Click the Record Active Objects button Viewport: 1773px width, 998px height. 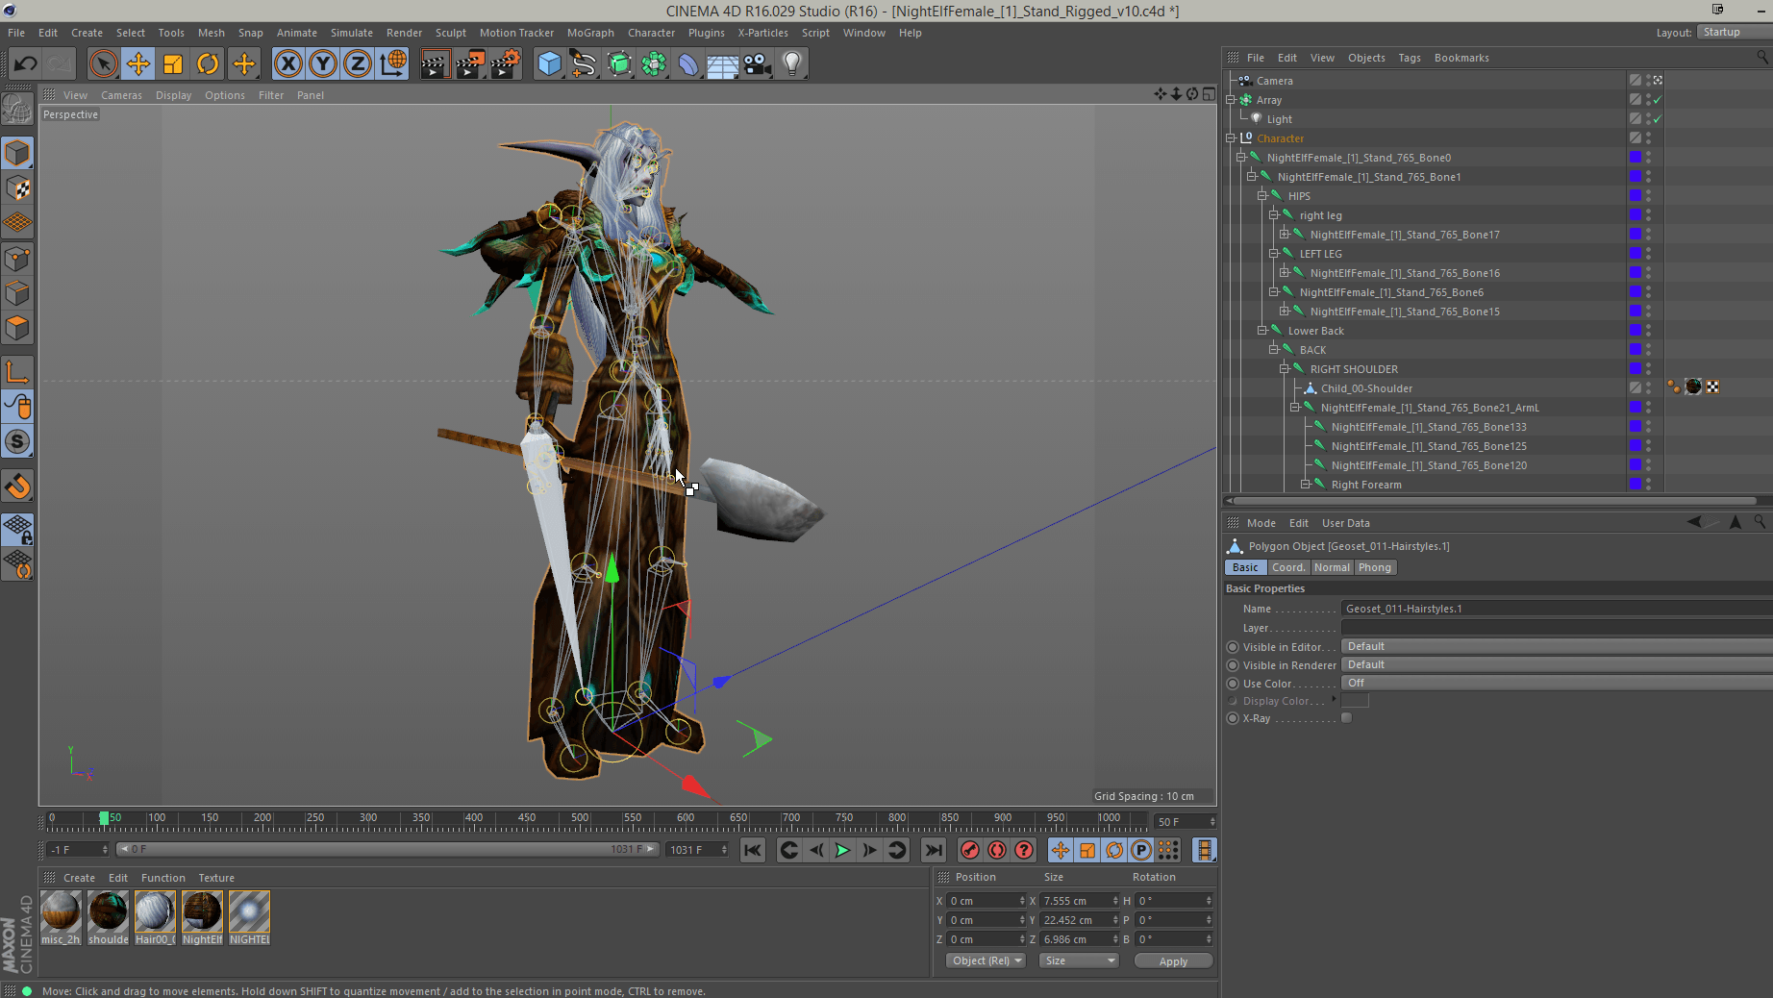[x=970, y=850]
